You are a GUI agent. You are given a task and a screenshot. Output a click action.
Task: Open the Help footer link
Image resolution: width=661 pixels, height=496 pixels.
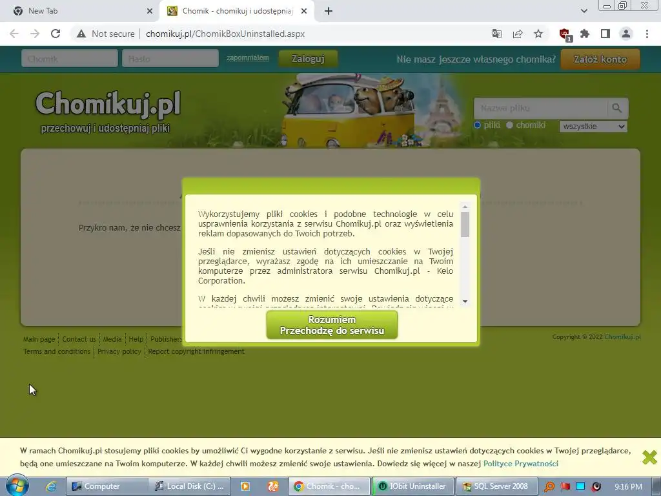[x=136, y=339]
